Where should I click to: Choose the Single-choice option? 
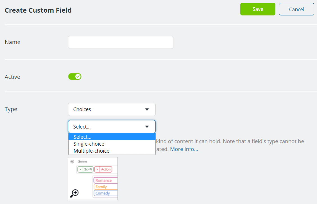pos(89,144)
